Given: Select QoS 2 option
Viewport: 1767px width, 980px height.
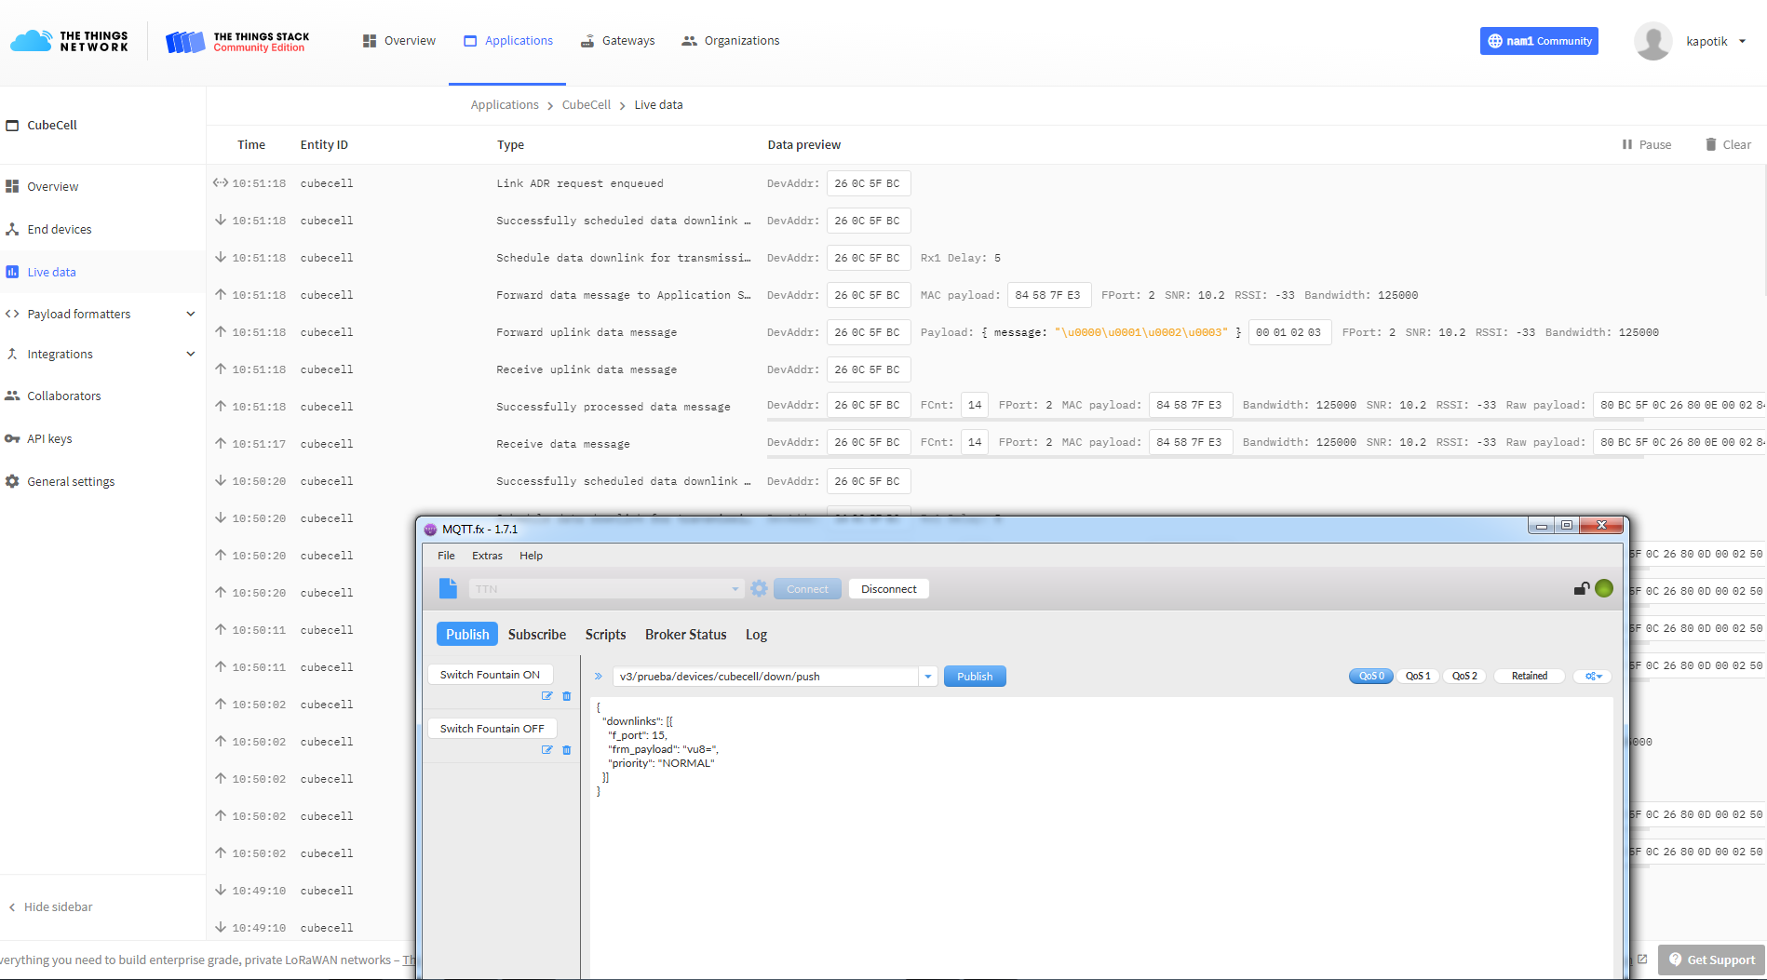Looking at the screenshot, I should click(x=1464, y=677).
